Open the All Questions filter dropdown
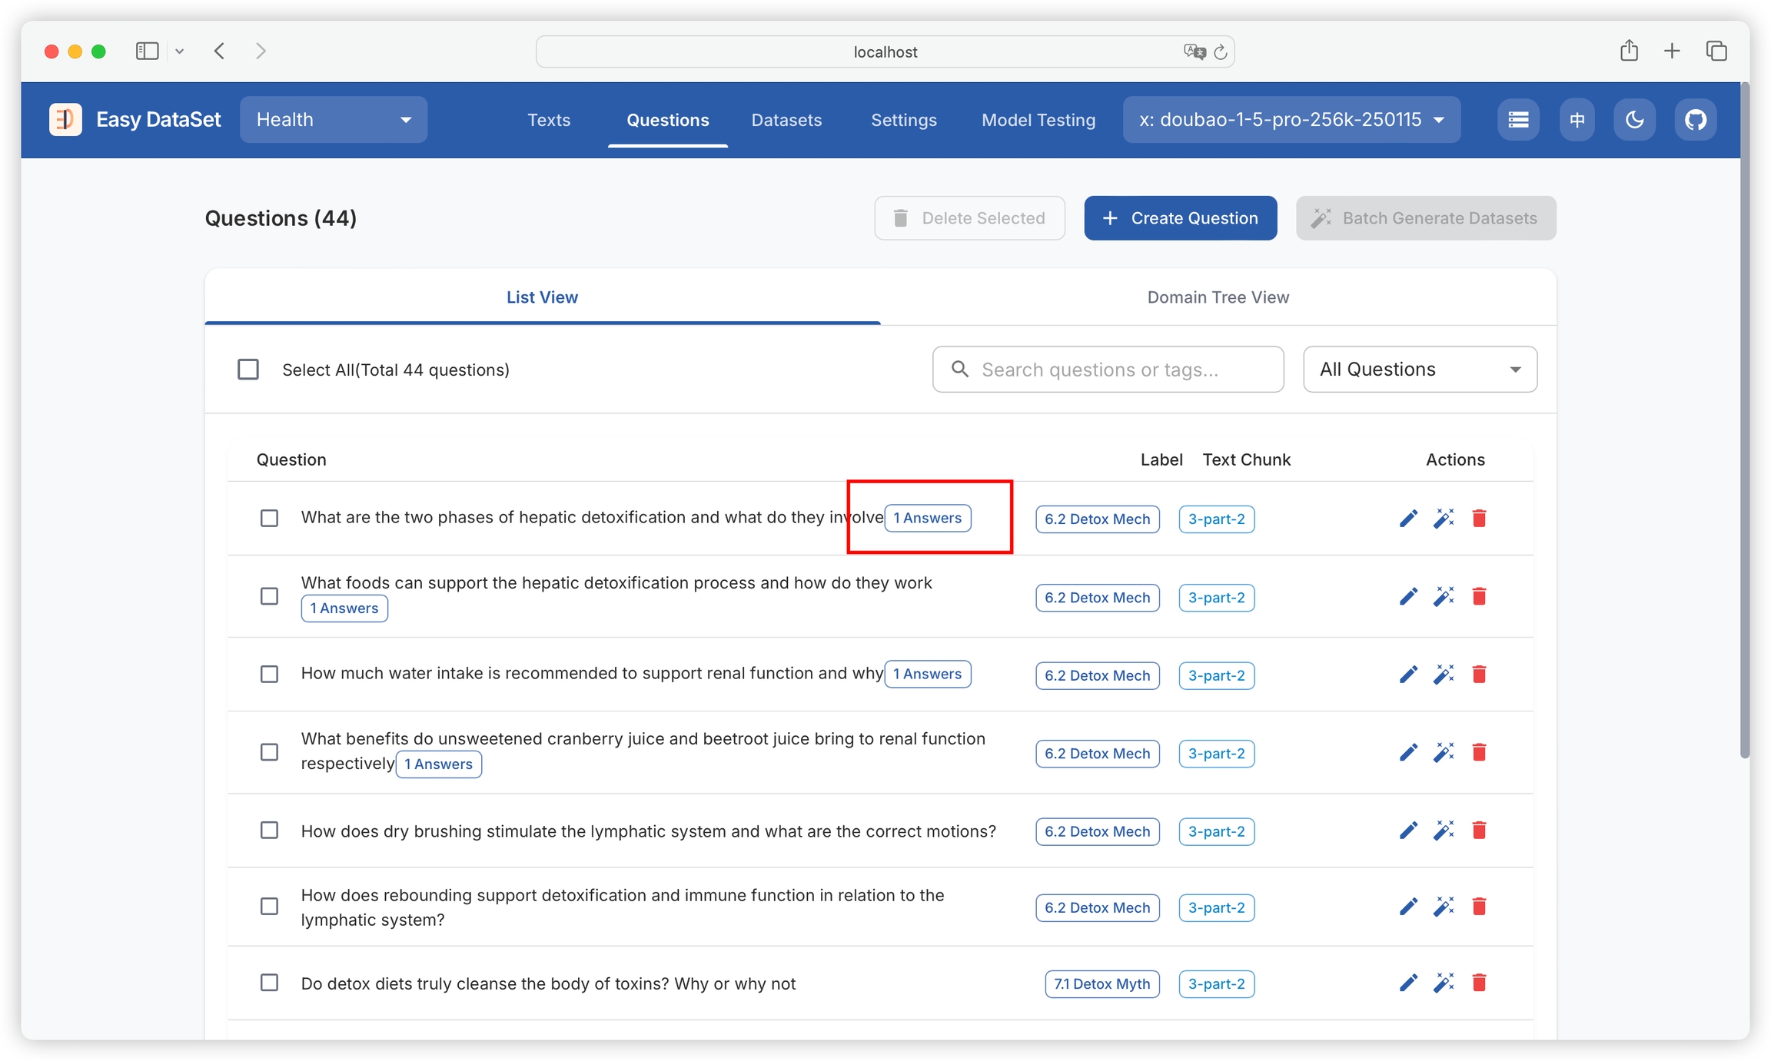 click(1420, 370)
